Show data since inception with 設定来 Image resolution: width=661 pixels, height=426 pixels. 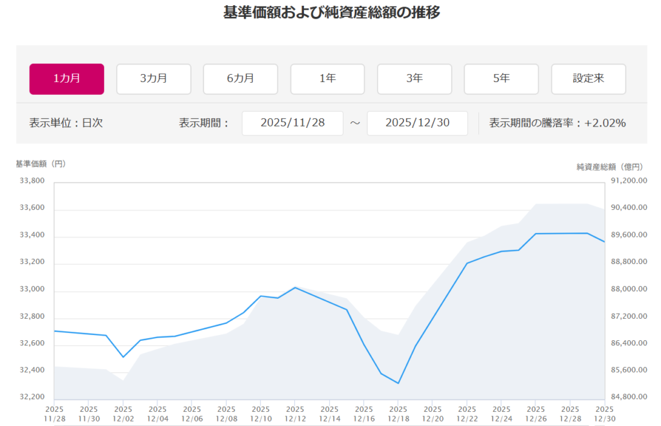588,79
